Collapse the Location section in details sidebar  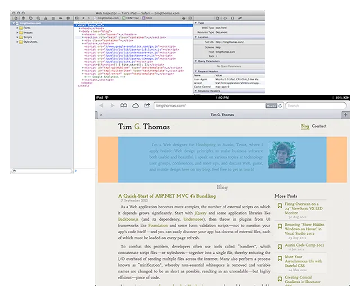click(x=196, y=37)
